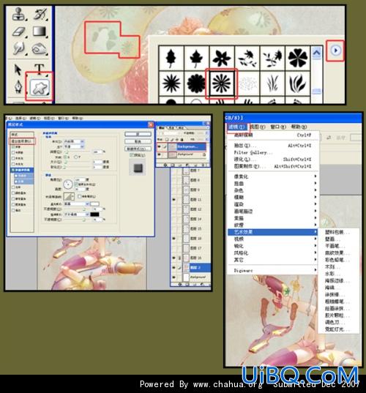
Task: Expand the 模糊 (Blur) filter submenu
Action: pos(273,198)
